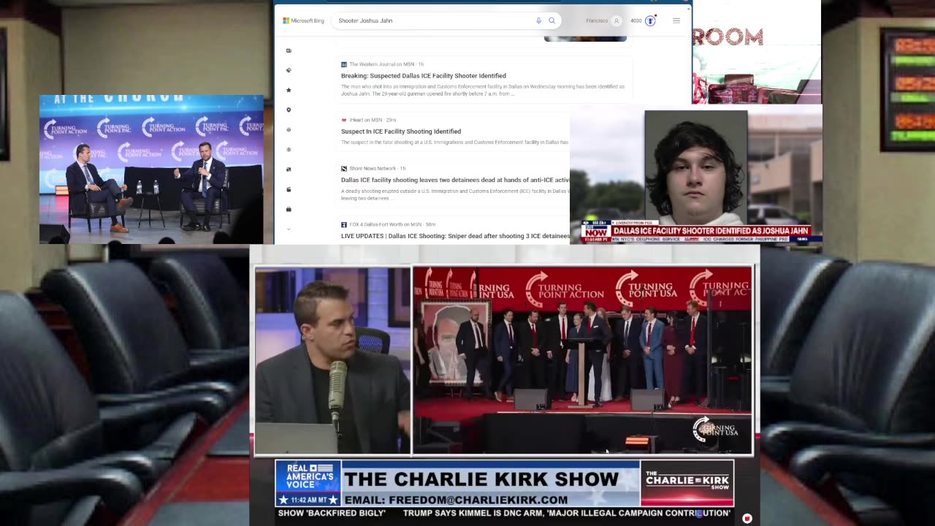Select the briefcase icon in Bing sidebar
The image size is (935, 526).
click(x=289, y=209)
